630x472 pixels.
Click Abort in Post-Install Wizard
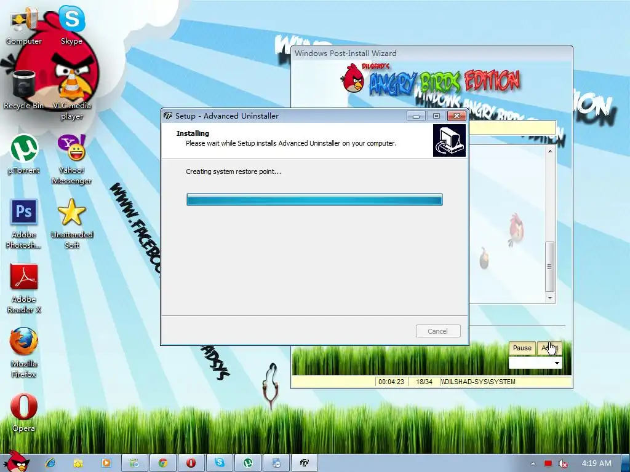(x=549, y=348)
